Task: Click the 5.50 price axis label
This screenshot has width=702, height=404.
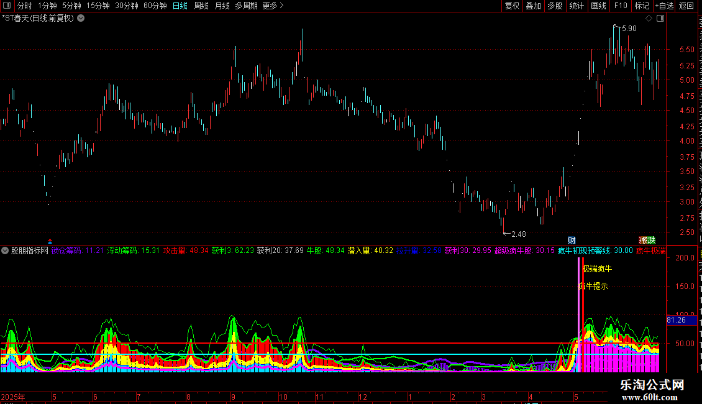Action: (686, 50)
